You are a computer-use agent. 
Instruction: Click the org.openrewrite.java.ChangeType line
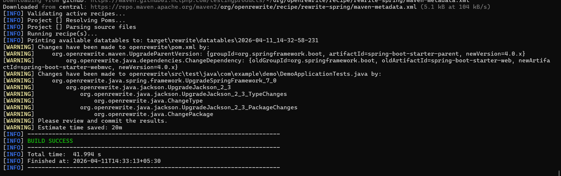148,101
